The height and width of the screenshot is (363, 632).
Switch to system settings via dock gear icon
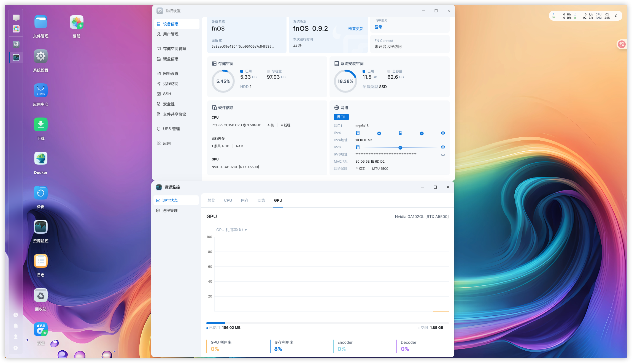[16, 44]
